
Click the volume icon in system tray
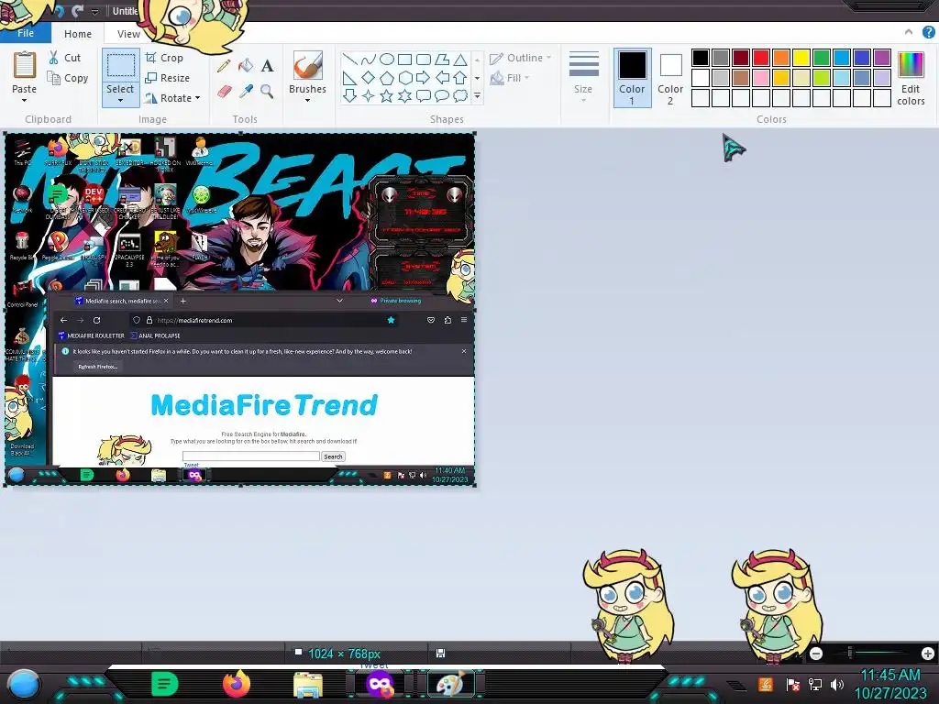point(838,684)
